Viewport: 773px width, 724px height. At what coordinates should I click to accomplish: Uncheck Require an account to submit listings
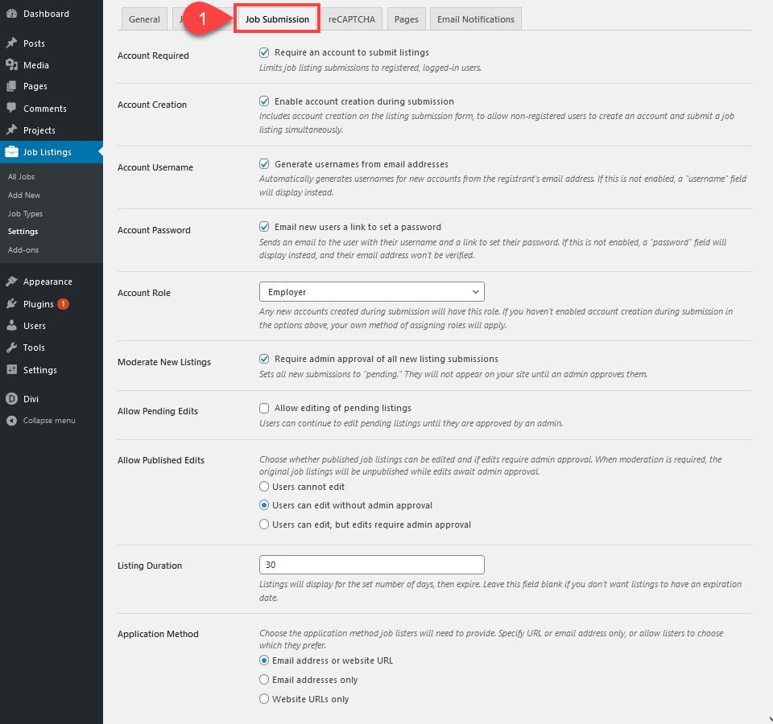click(264, 51)
